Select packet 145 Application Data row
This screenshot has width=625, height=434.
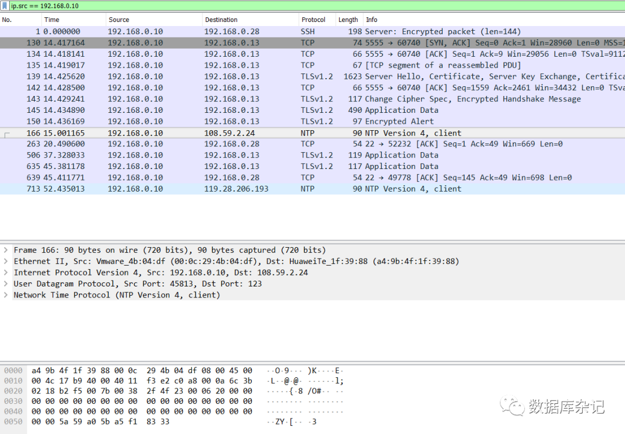tap(312, 110)
